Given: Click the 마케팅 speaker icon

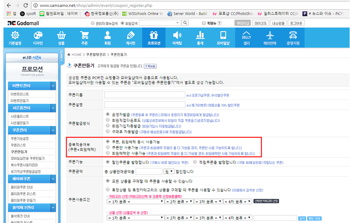Looking at the screenshot, I should (x=177, y=35).
